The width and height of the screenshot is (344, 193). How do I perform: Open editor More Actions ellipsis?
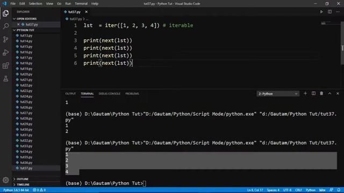pyautogui.click(x=338, y=12)
